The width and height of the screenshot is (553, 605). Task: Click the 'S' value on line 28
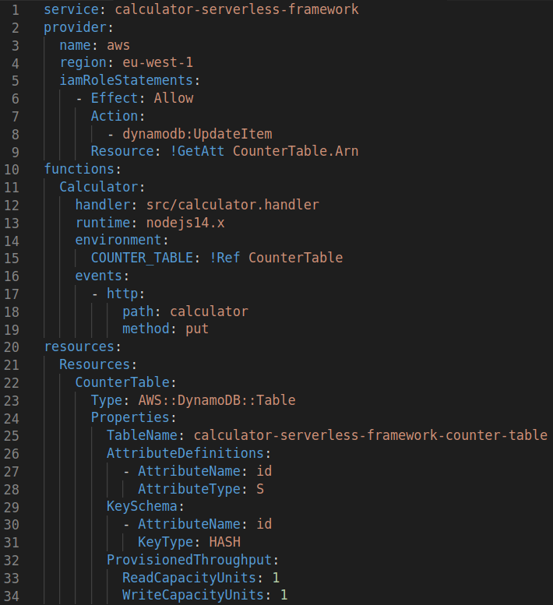[260, 489]
